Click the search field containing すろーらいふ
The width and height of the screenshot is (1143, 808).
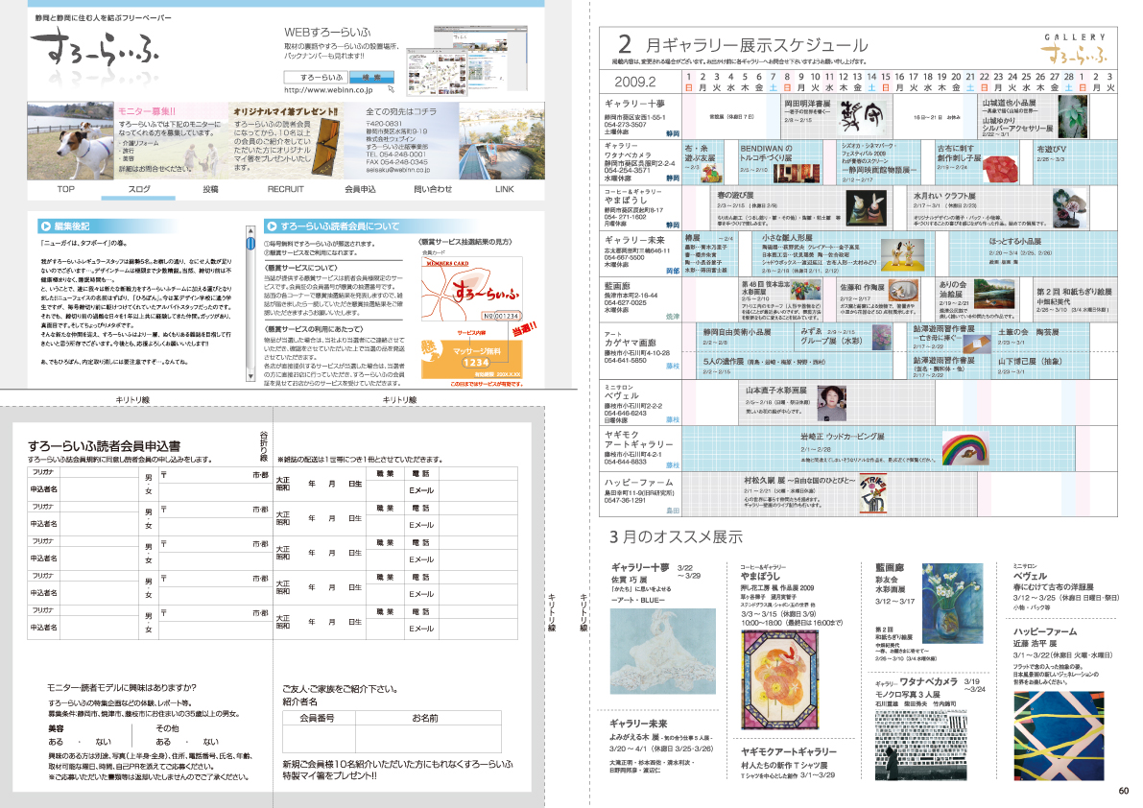(x=317, y=77)
